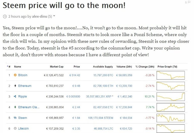This screenshot has width=194, height=133.
Task: Sort the table by Market Cap
Action: coord(57,67)
